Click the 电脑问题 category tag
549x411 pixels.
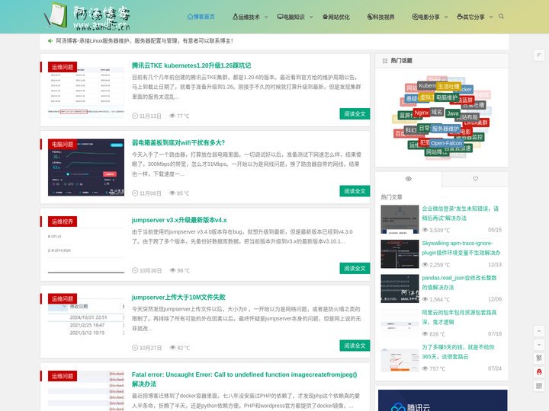click(x=63, y=145)
